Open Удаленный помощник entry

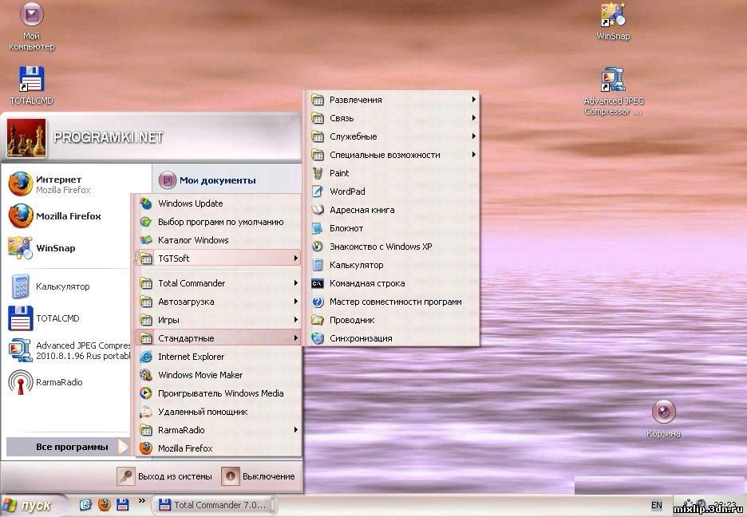(218, 412)
